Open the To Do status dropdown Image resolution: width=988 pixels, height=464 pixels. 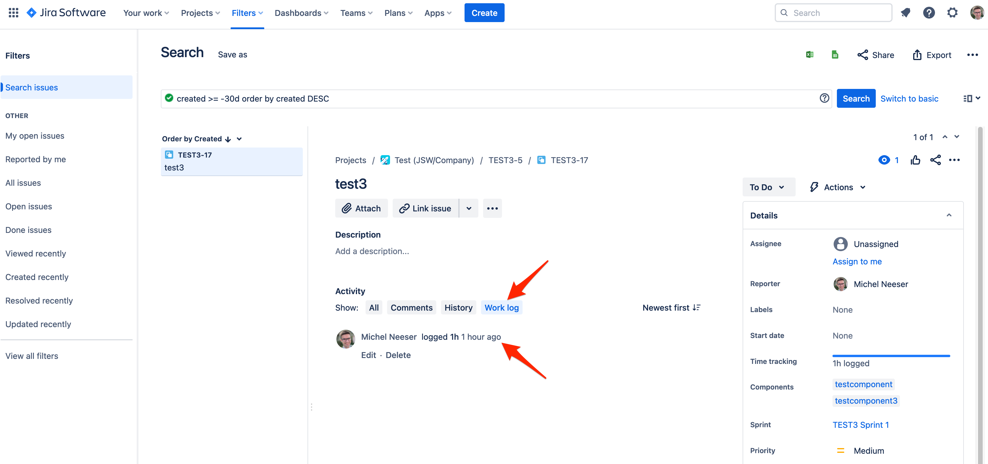point(768,187)
